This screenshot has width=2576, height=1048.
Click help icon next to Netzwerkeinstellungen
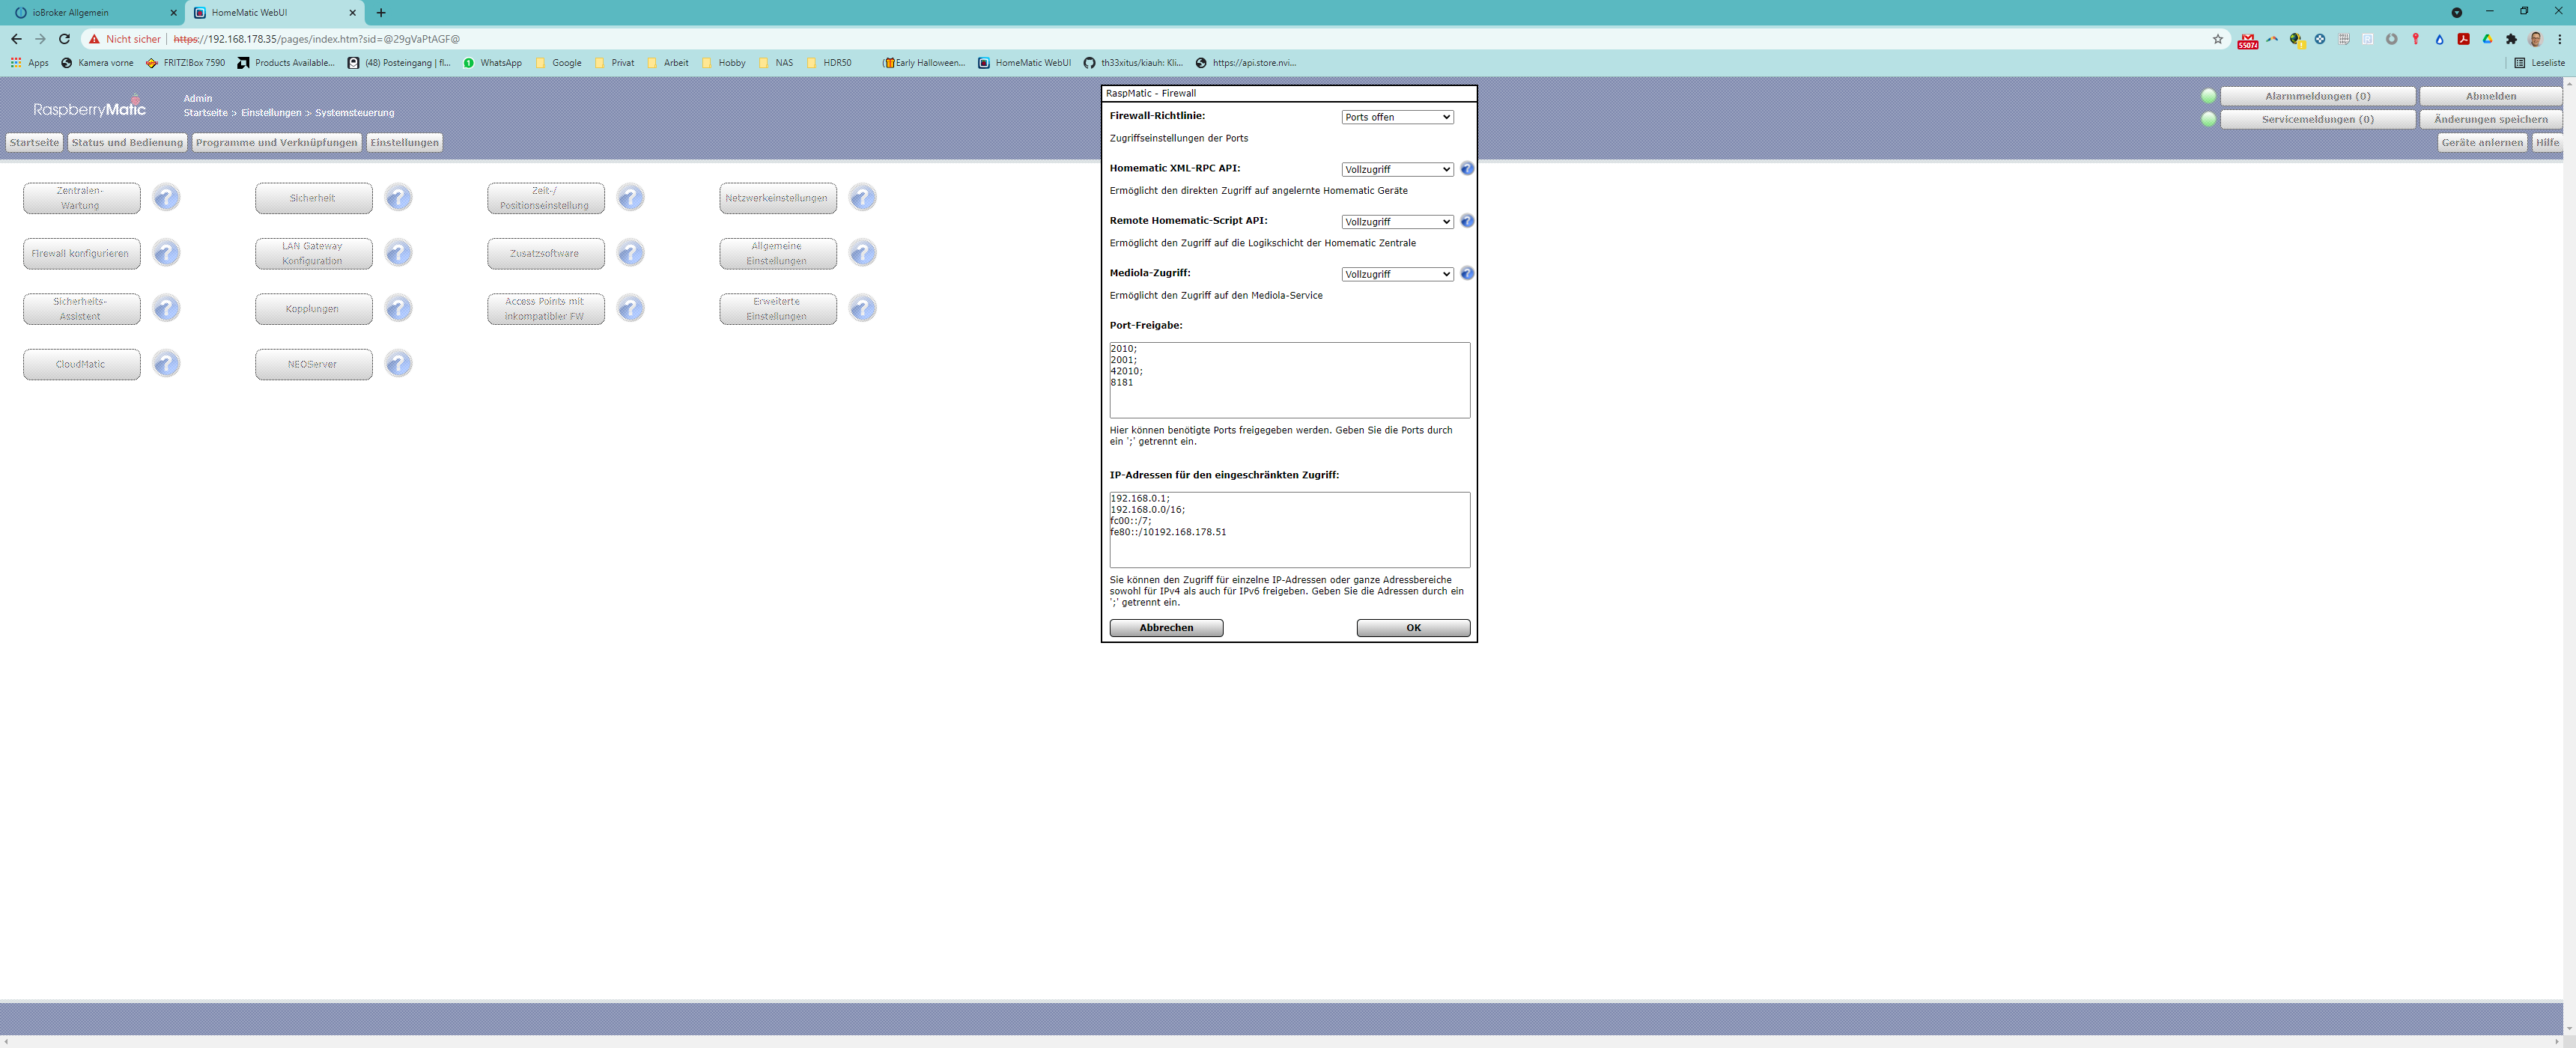863,198
